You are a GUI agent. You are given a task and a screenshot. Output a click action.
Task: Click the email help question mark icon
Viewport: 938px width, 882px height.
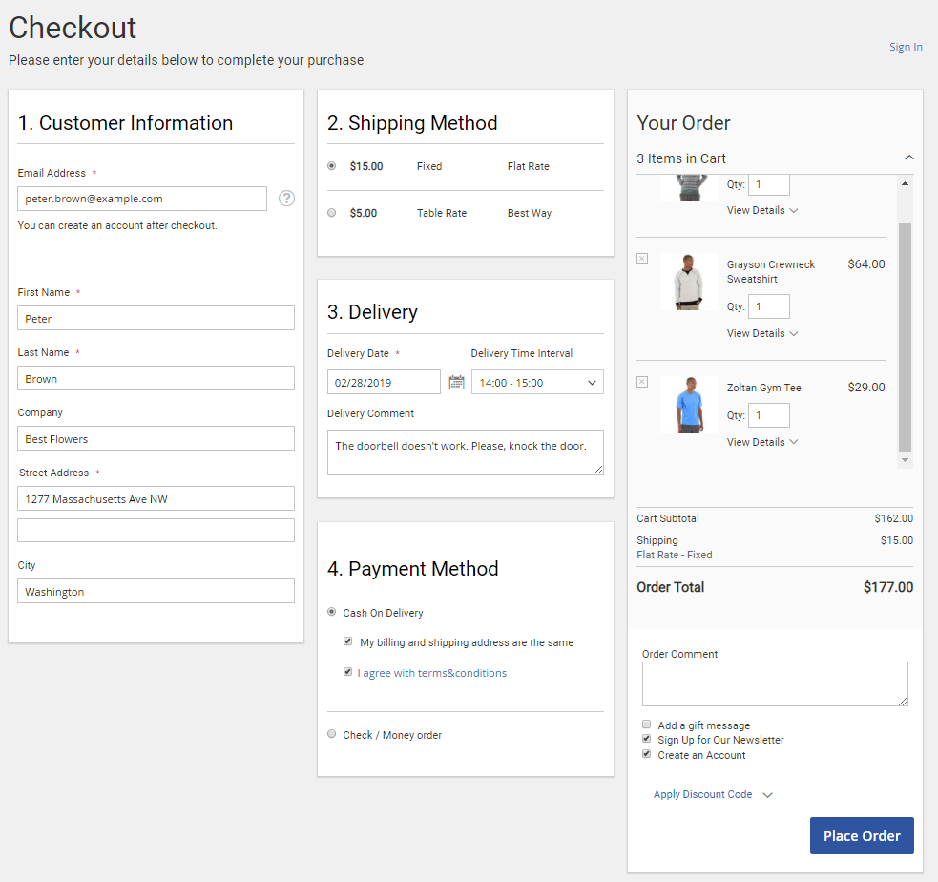point(286,199)
